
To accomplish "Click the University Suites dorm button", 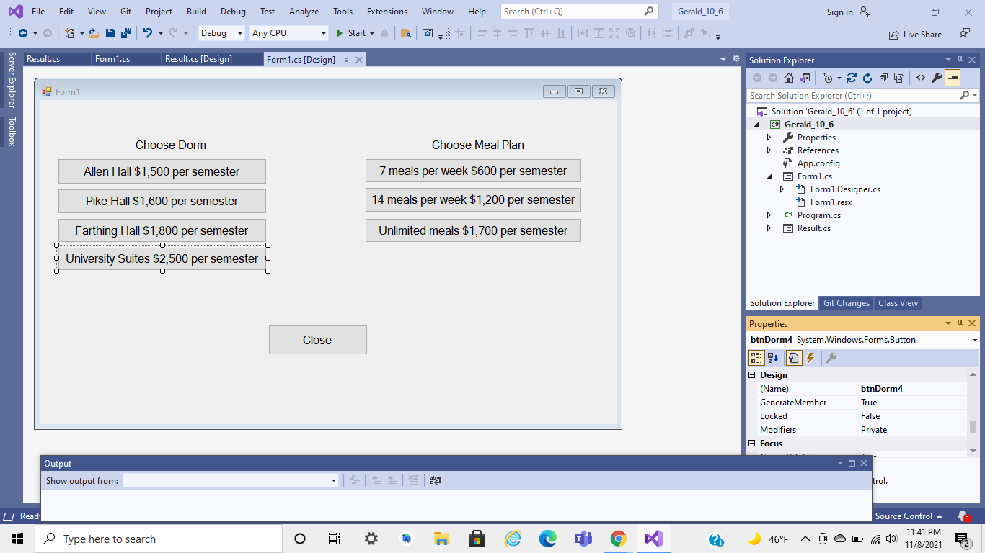I will (162, 258).
